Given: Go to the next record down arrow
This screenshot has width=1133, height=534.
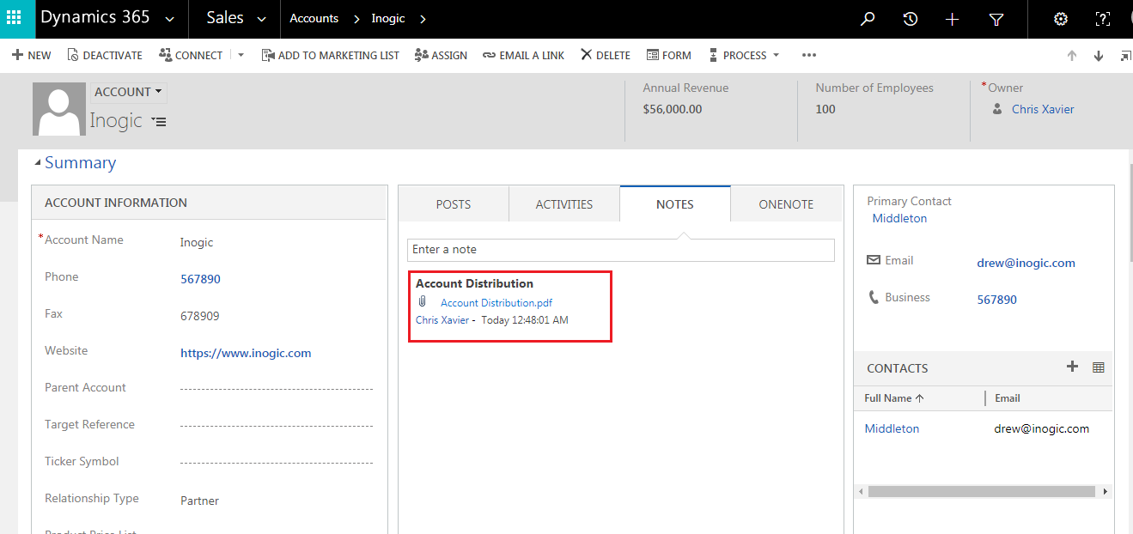Looking at the screenshot, I should (x=1099, y=56).
